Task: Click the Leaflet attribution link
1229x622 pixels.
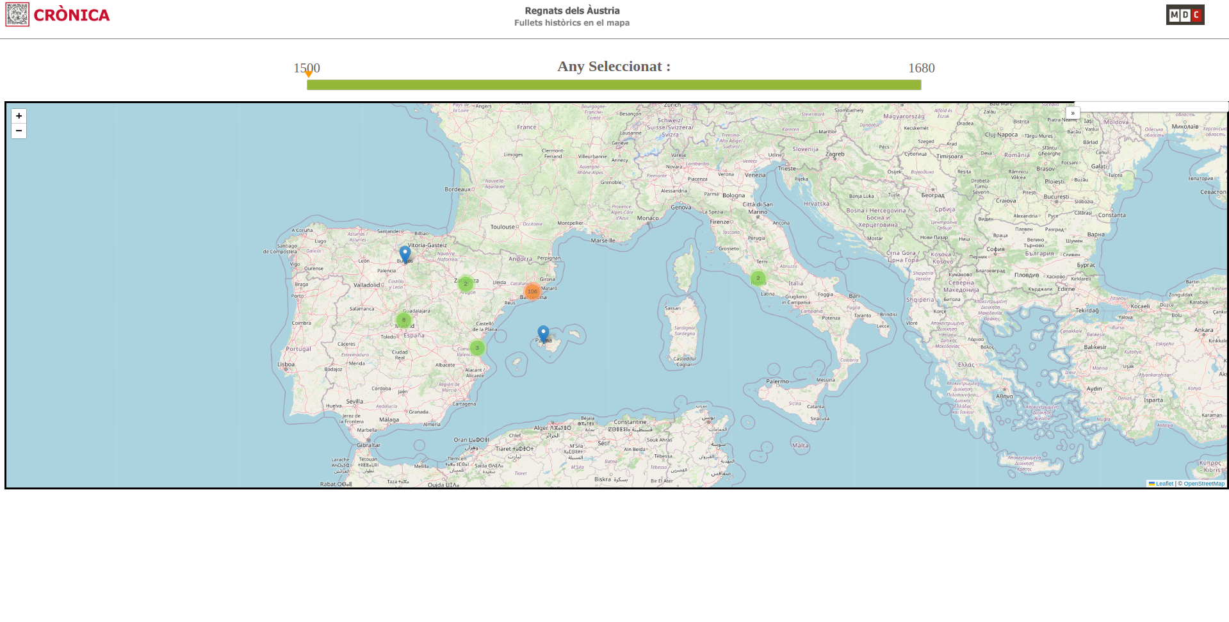Action: [x=1164, y=484]
